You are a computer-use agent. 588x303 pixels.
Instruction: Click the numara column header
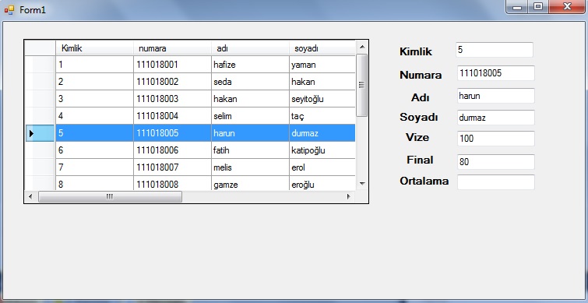[x=172, y=48]
